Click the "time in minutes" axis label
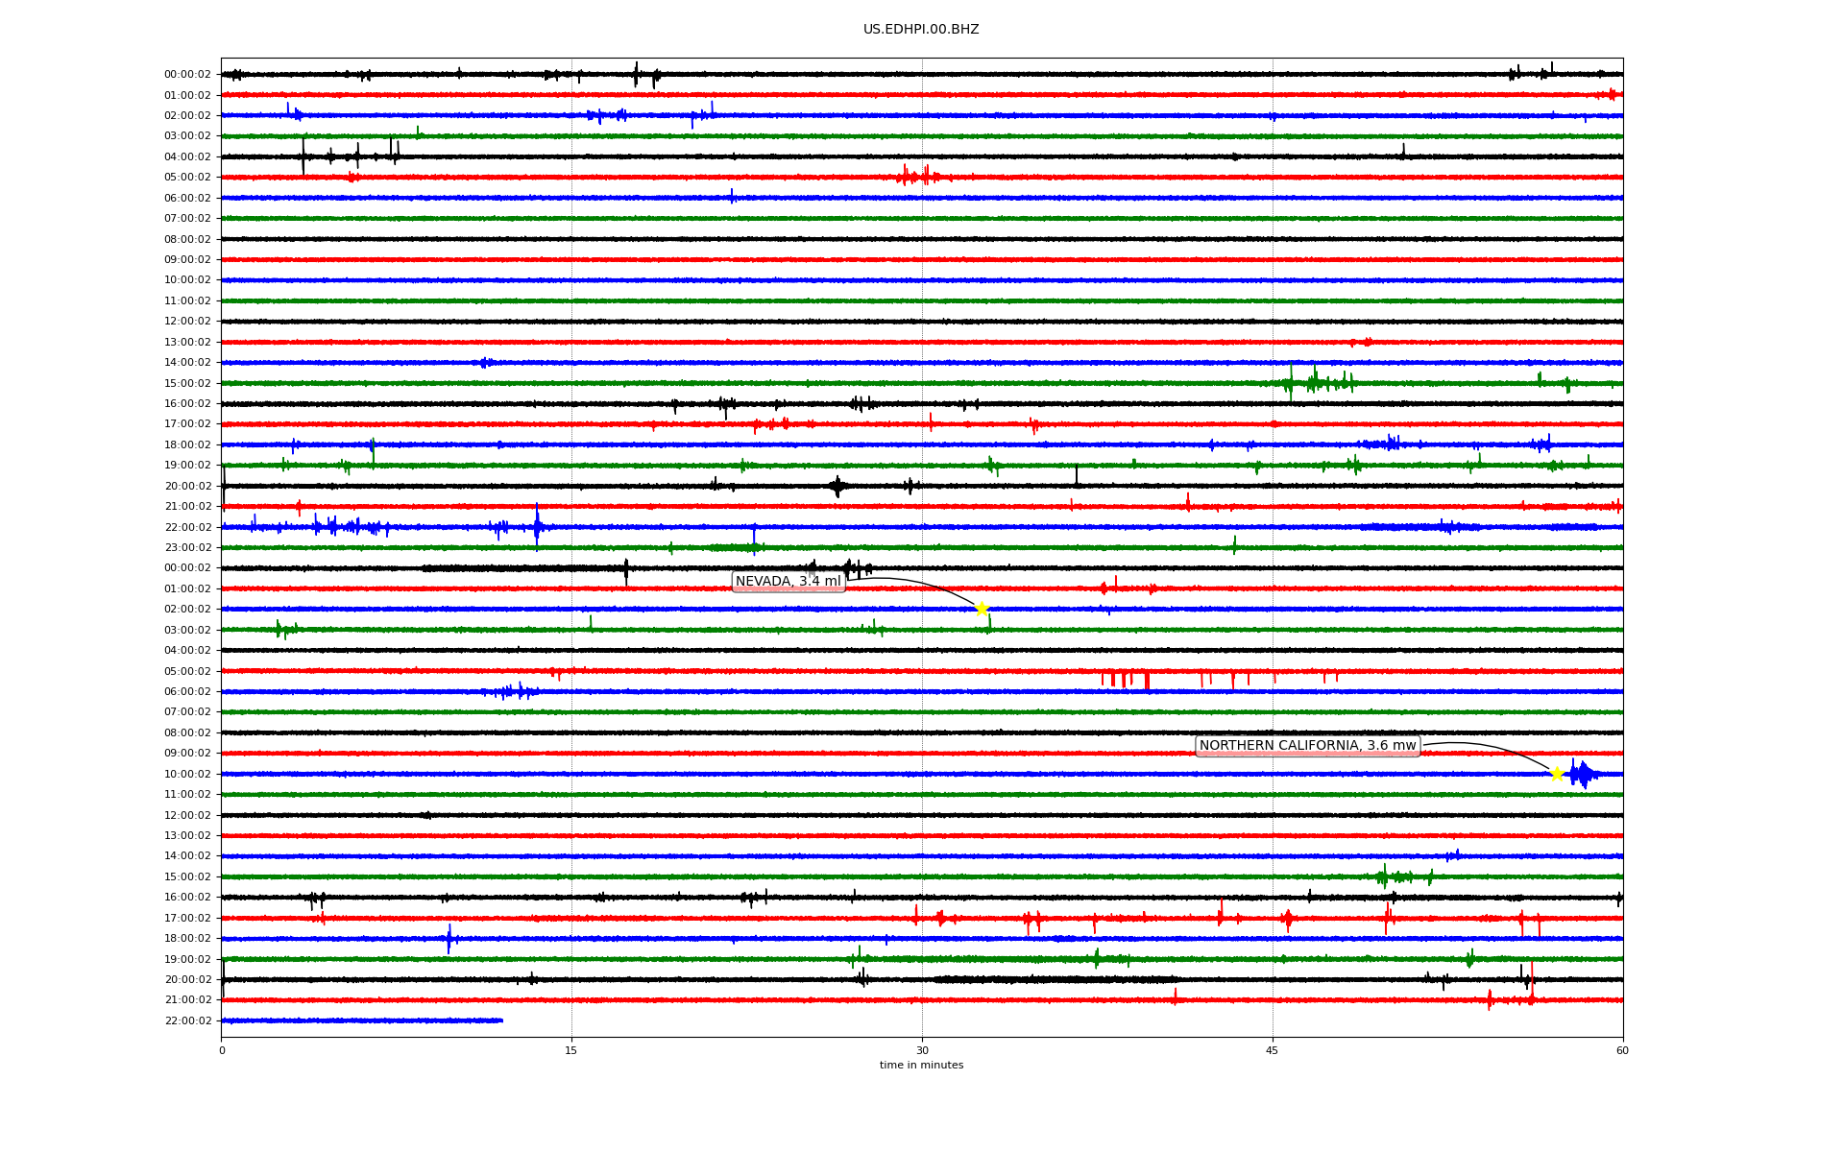The image size is (1844, 1152). pos(921,1066)
